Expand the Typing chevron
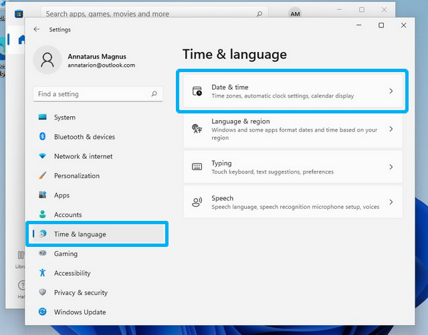The height and width of the screenshot is (335, 428). 391,167
